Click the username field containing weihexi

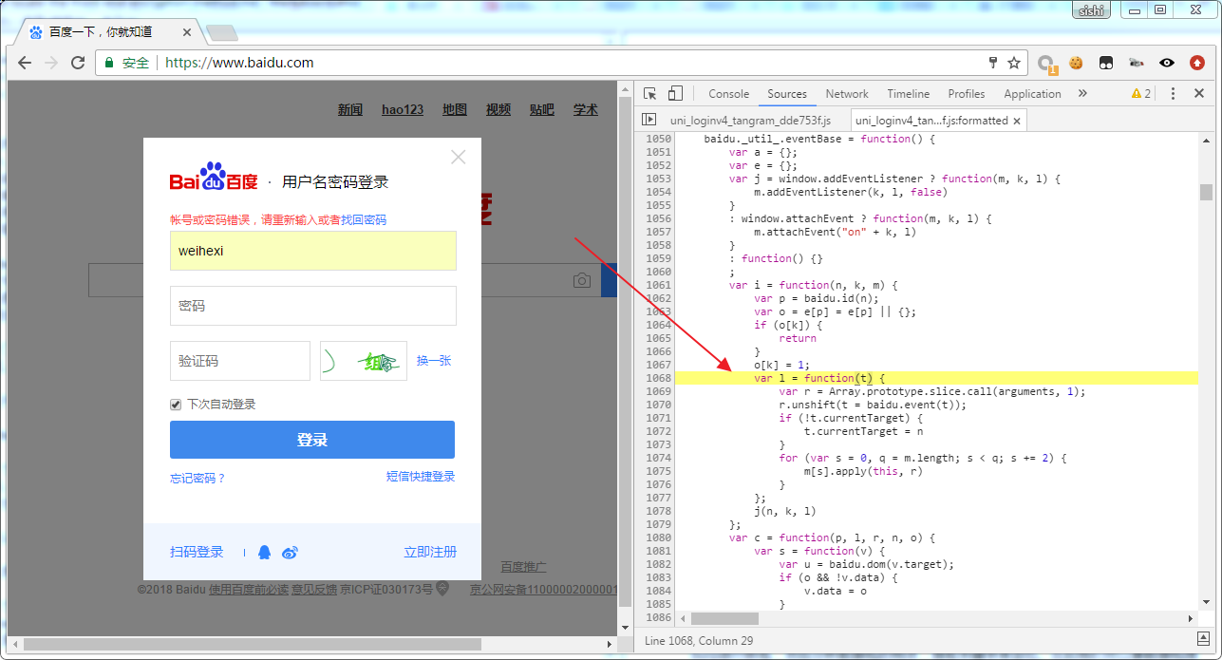pyautogui.click(x=313, y=251)
